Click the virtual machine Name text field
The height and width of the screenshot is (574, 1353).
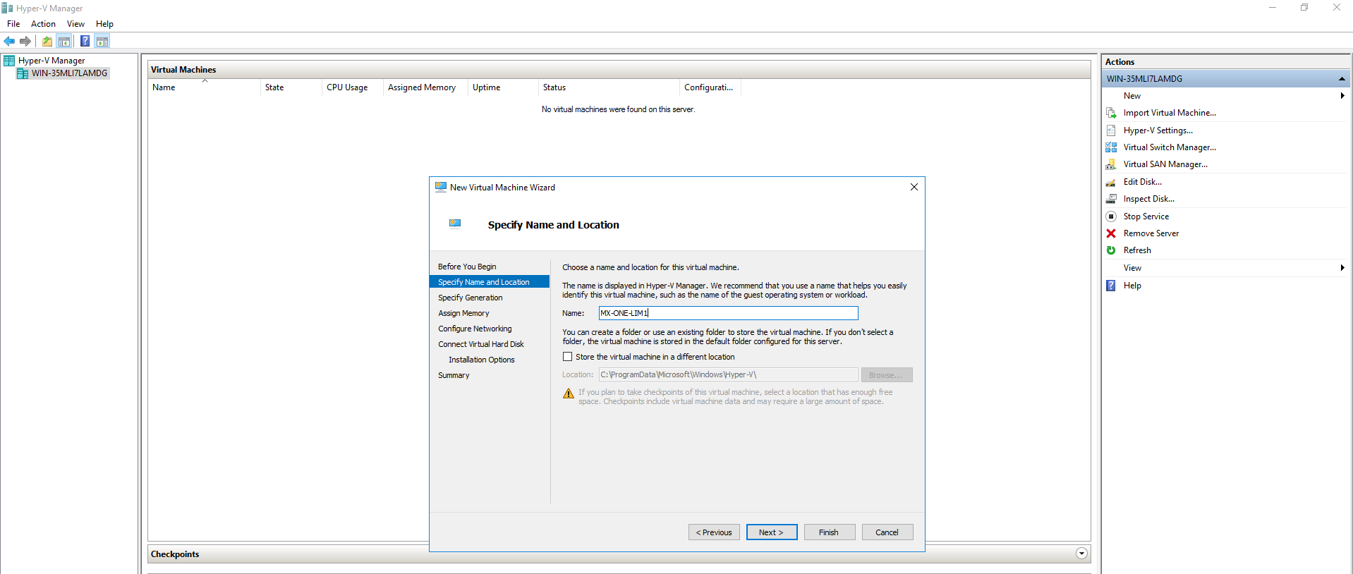pyautogui.click(x=728, y=313)
